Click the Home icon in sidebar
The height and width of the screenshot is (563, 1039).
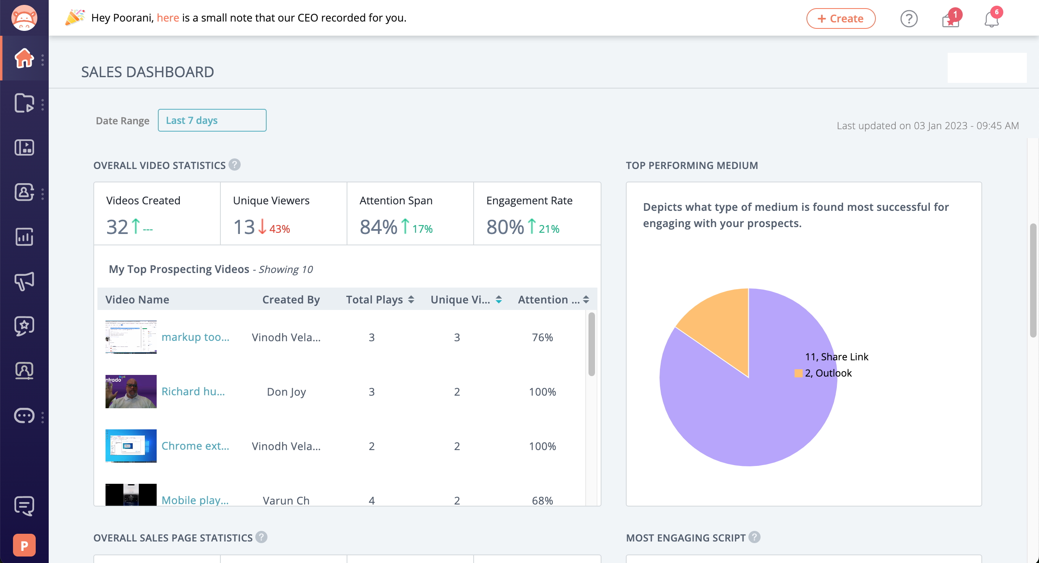click(x=24, y=58)
